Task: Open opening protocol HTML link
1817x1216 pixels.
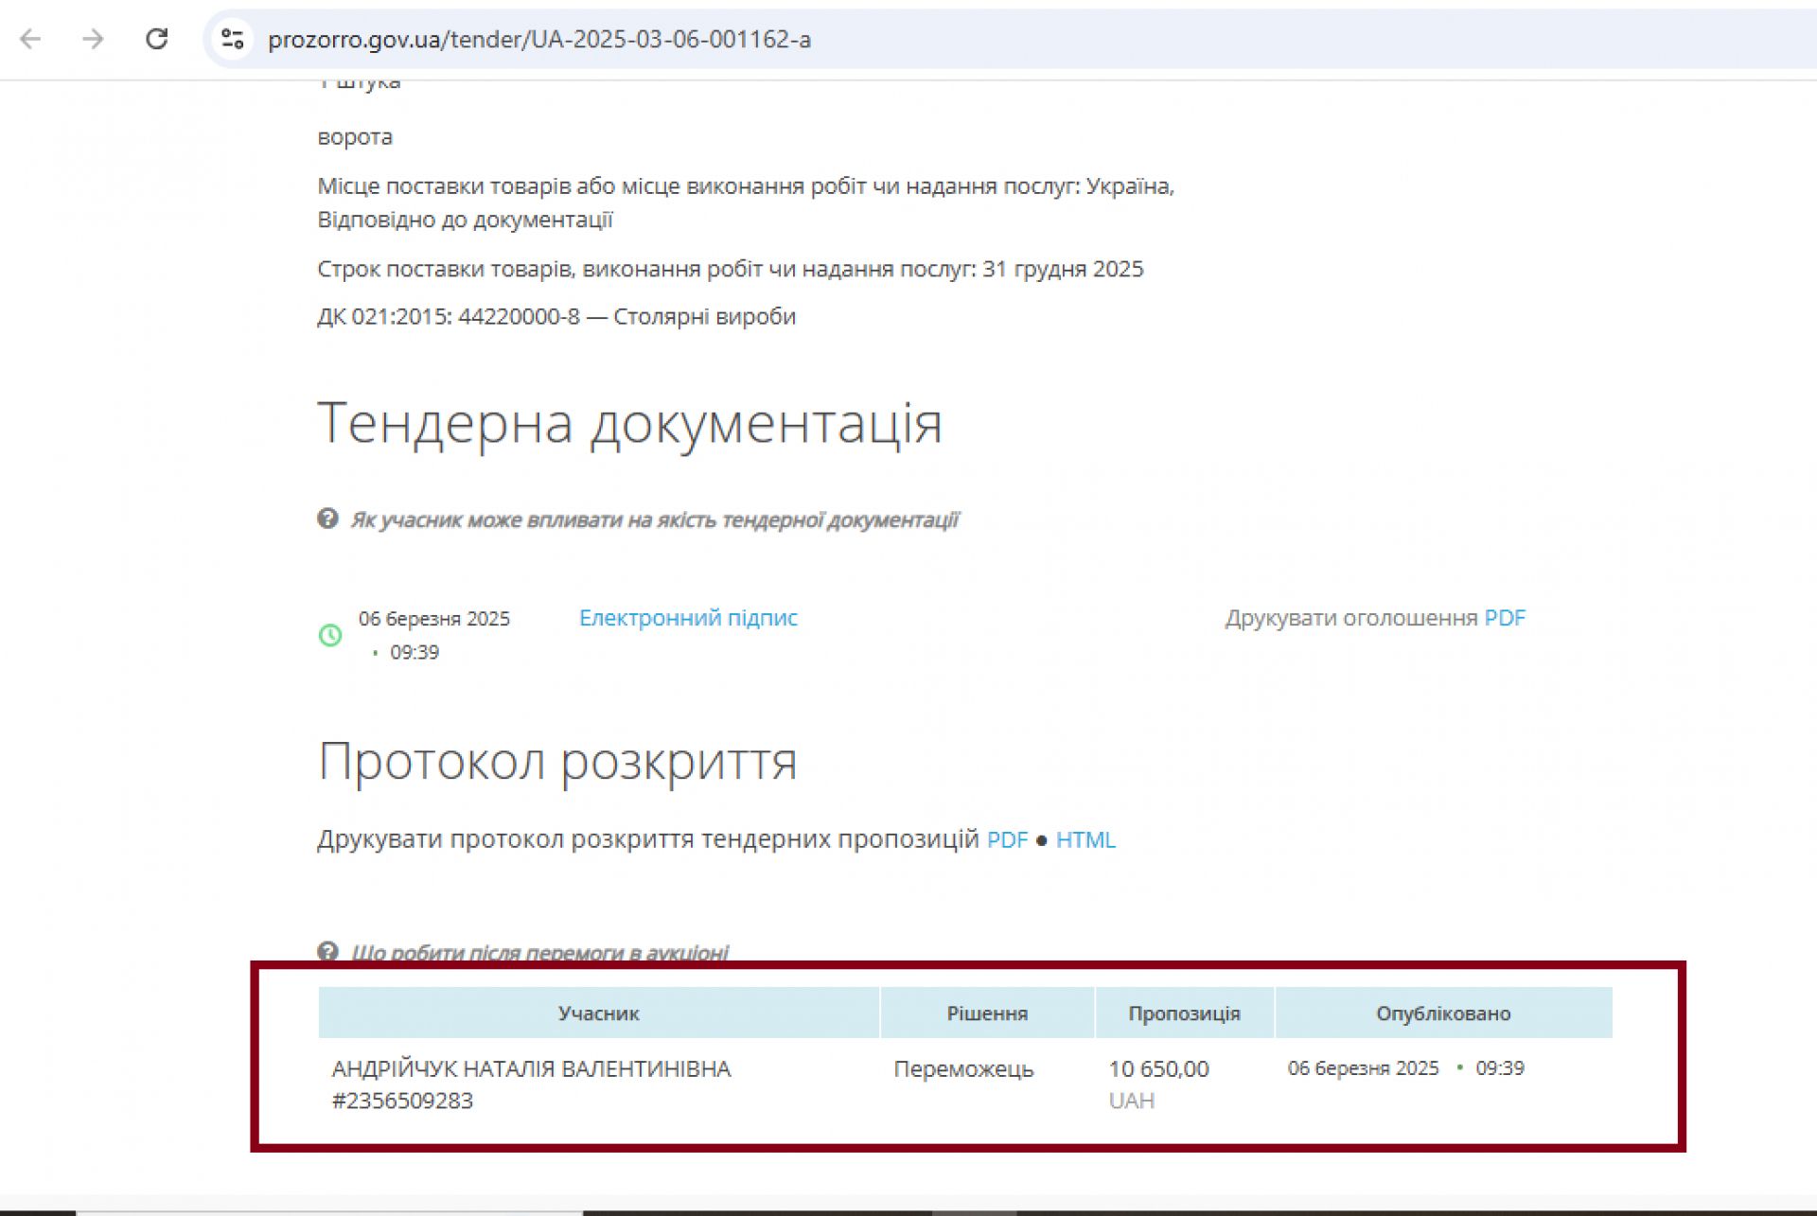Action: pos(1085,840)
